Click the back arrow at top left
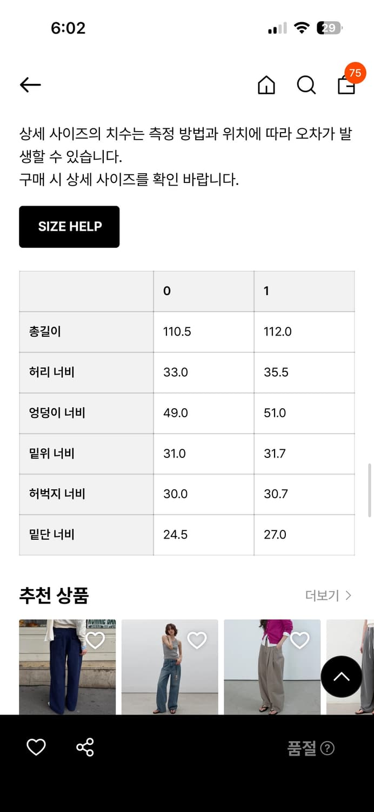Image resolution: width=374 pixels, height=812 pixels. click(30, 85)
